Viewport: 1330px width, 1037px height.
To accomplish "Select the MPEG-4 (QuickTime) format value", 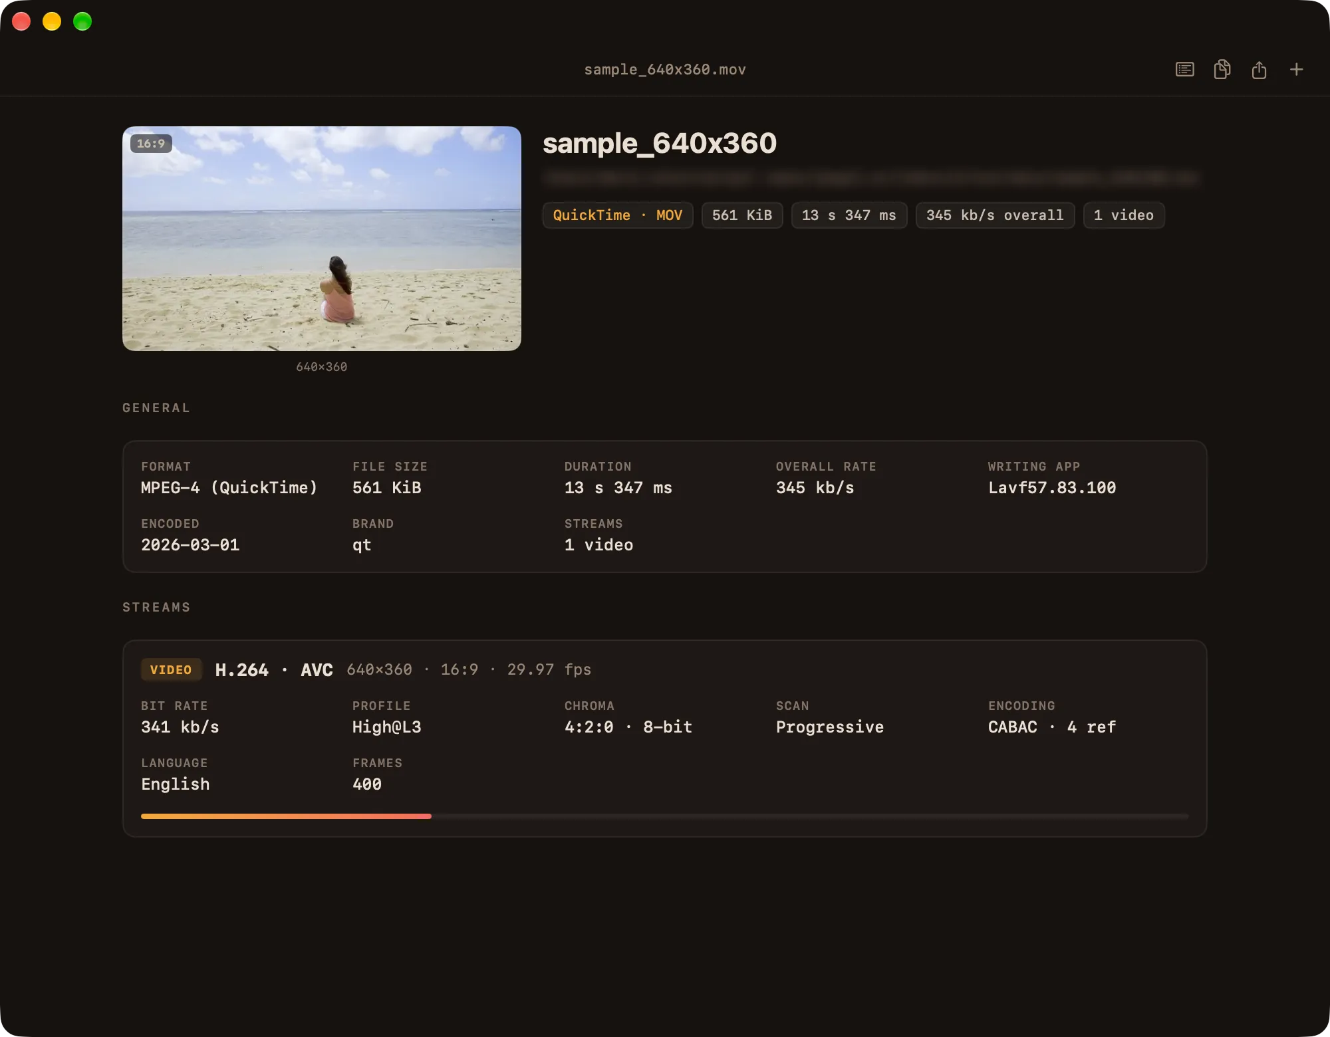I will point(229,487).
